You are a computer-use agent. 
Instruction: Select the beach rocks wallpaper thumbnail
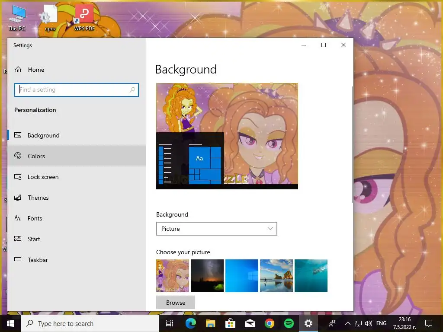pos(276,276)
